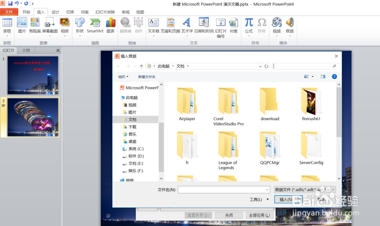The width and height of the screenshot is (380, 226).
Task: Open the view options dropdown arrow
Action: click(313, 77)
